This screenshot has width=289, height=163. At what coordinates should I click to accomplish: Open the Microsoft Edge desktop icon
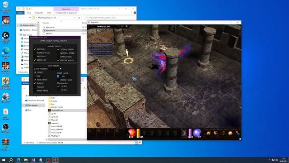5,53
